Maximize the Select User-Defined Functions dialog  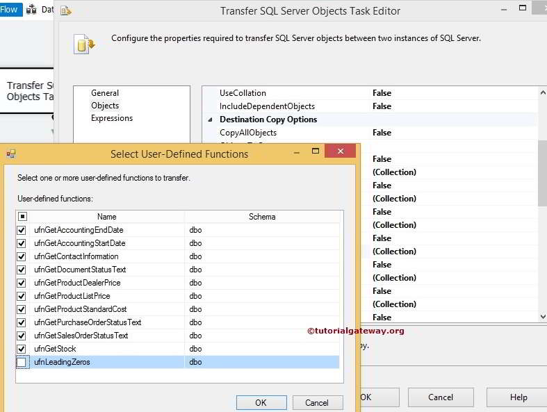(316, 151)
